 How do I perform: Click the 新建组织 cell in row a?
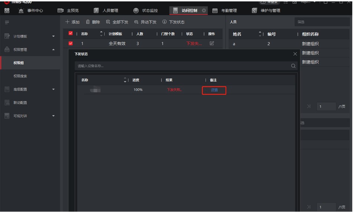[310, 44]
